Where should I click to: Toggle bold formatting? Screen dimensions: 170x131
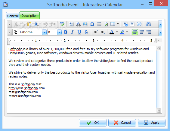click(66, 32)
